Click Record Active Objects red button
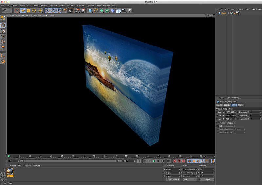Image resolution: width=262 pixels, height=185 pixels. pyautogui.click(x=175, y=161)
